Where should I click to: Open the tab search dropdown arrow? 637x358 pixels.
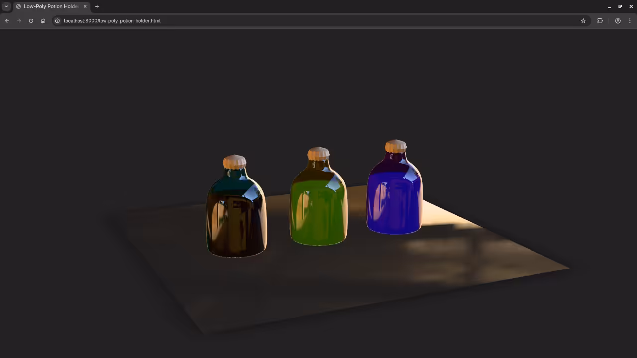pyautogui.click(x=6, y=6)
